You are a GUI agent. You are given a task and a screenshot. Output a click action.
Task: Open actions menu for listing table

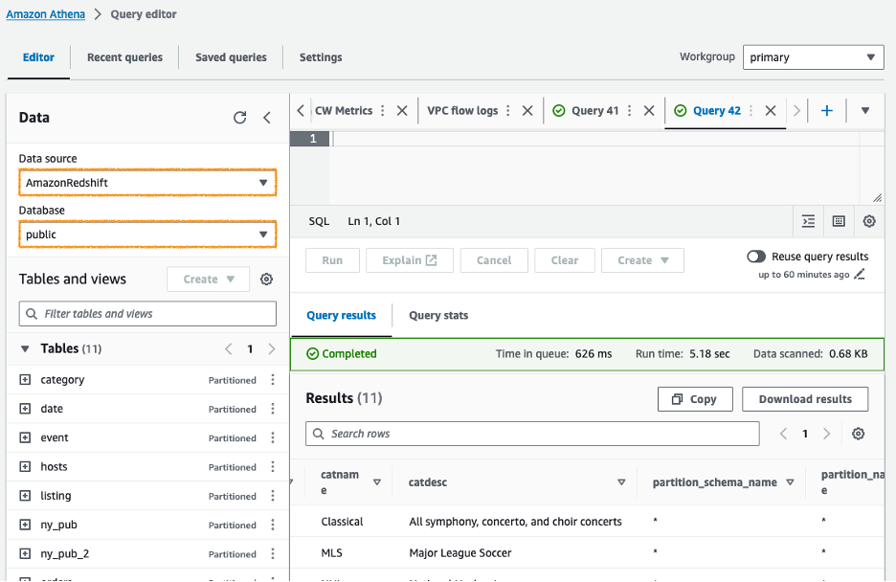coord(273,496)
